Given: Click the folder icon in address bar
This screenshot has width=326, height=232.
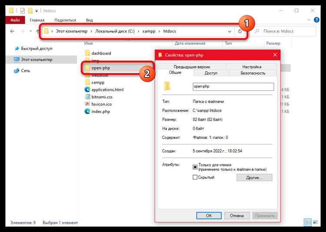Looking at the screenshot, I should coord(46,31).
